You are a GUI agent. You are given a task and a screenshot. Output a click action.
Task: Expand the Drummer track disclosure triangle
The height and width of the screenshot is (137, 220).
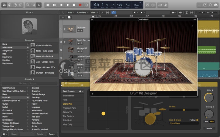(x=65, y=29)
